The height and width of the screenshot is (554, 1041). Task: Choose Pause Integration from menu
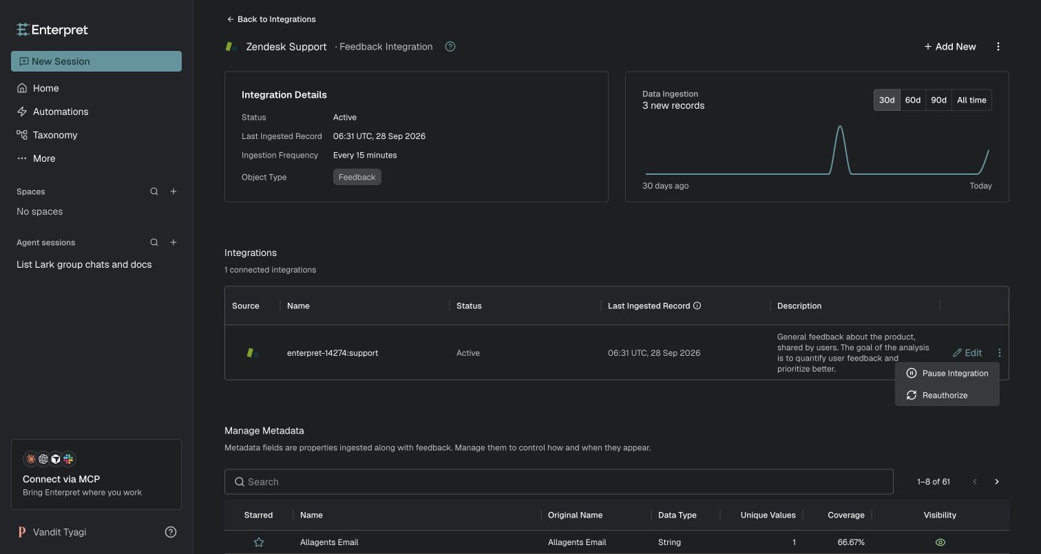click(947, 373)
